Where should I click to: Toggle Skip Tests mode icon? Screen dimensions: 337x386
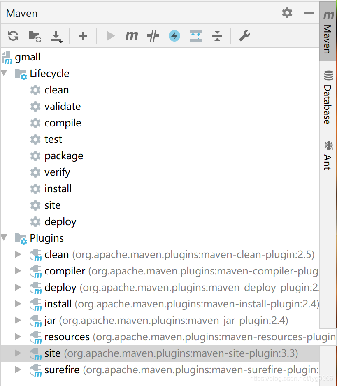click(x=153, y=36)
